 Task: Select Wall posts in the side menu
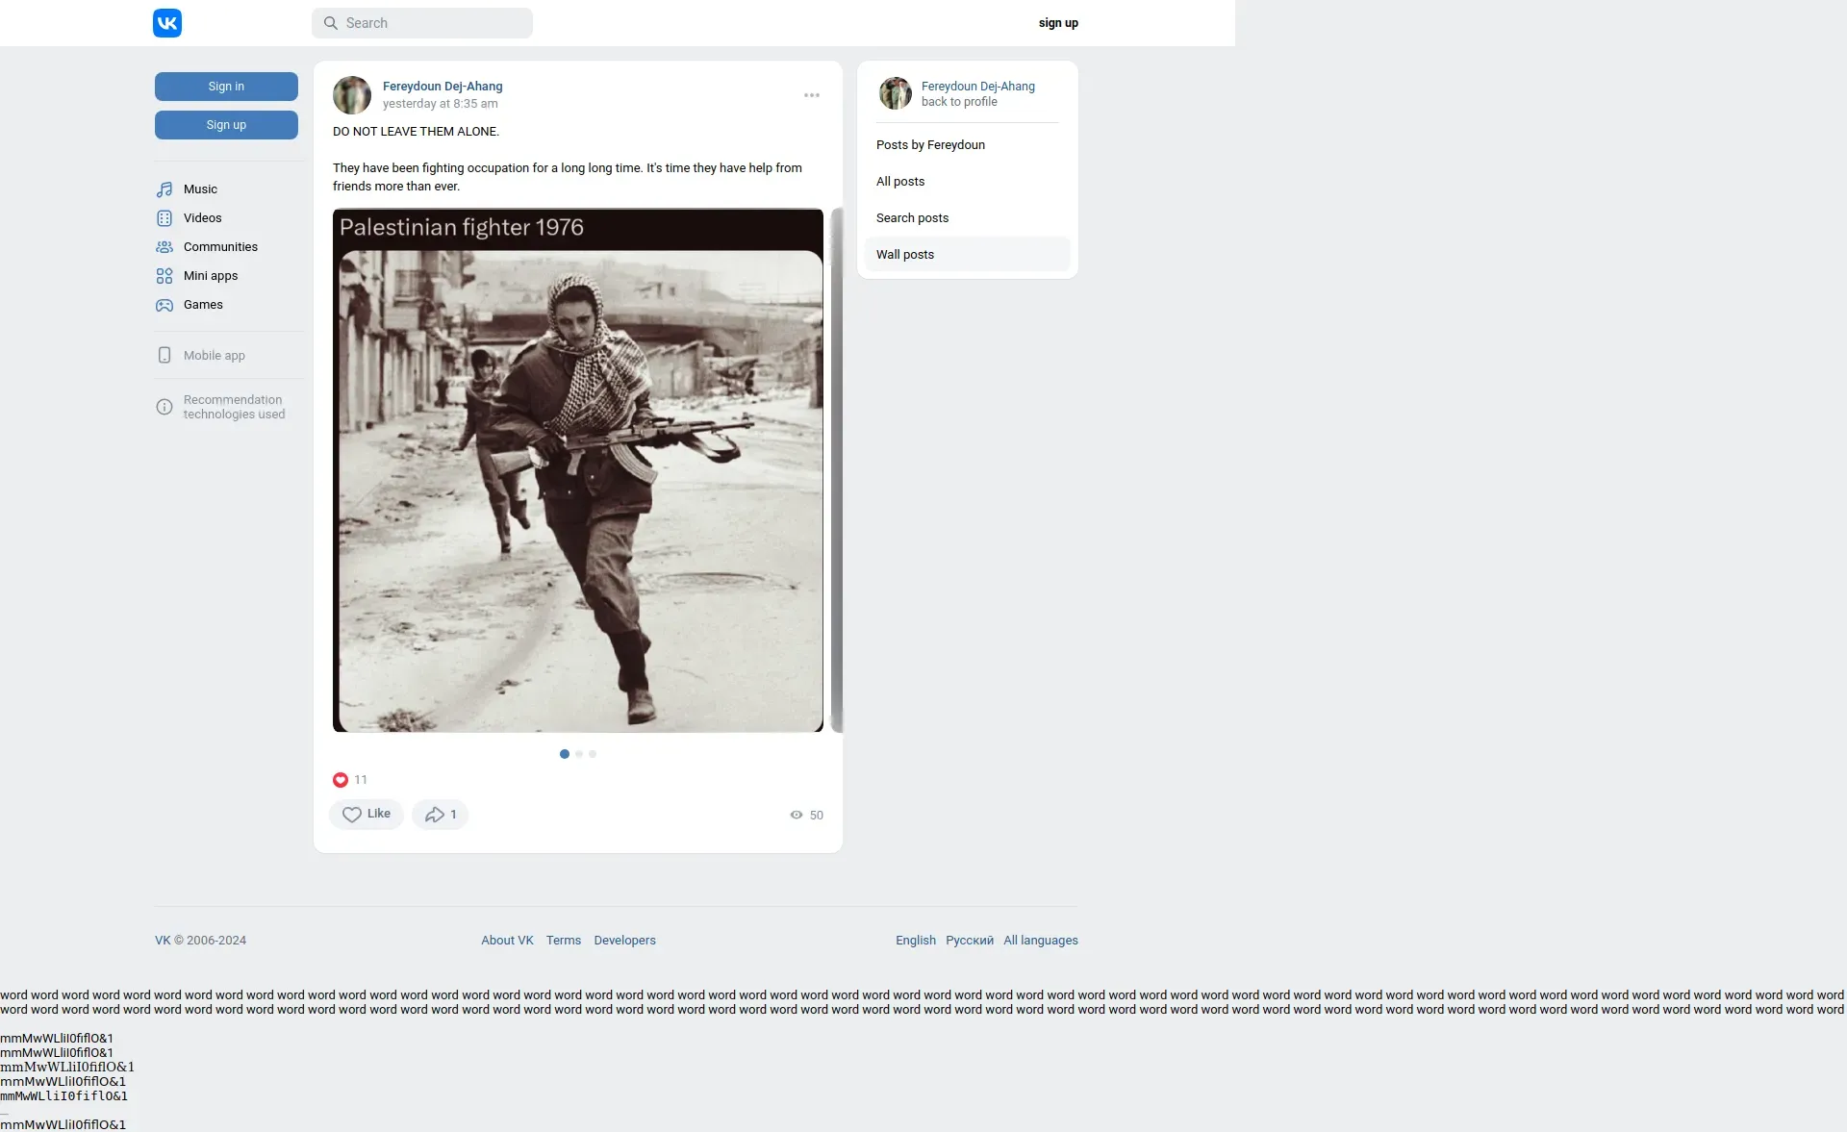tap(905, 255)
